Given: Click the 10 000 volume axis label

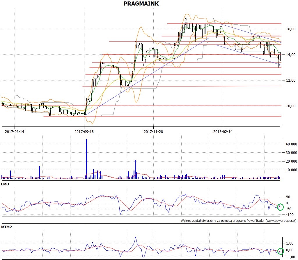Looking at the screenshot, I should click(x=291, y=170).
